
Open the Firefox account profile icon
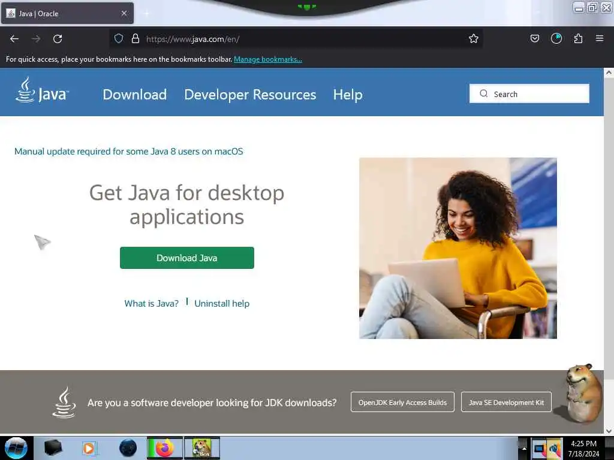pyautogui.click(x=556, y=38)
